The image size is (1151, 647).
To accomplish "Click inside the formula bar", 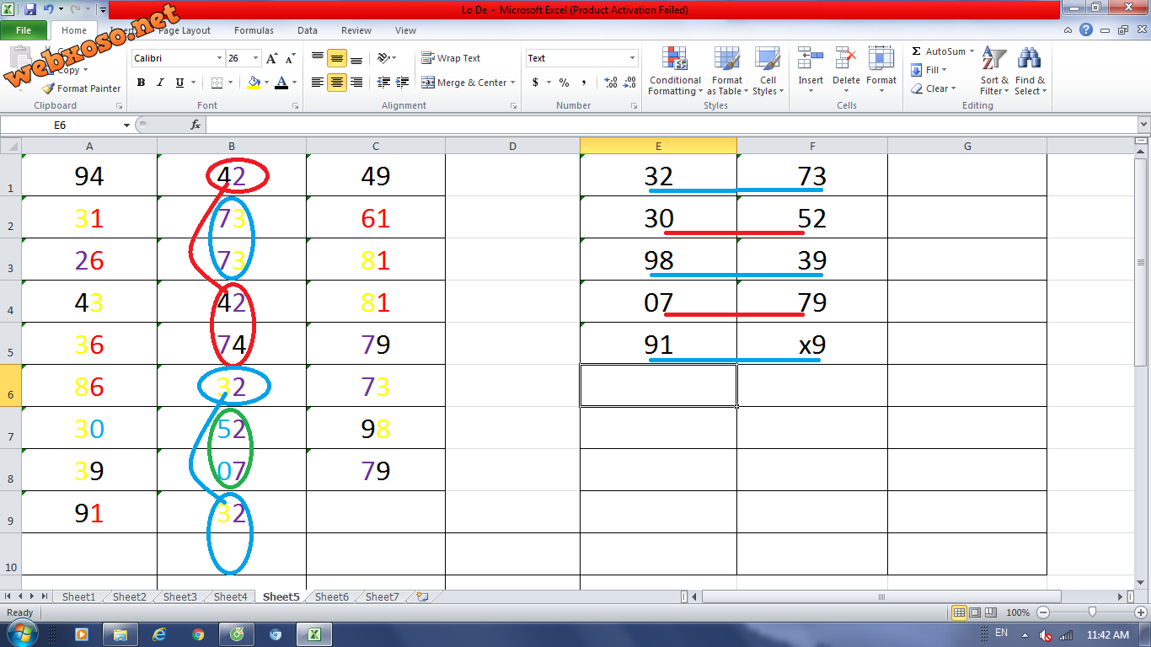I will point(671,125).
